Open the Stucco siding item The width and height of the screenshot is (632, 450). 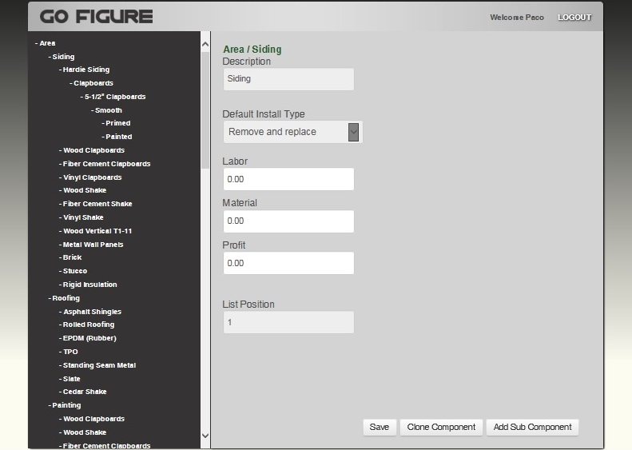click(74, 271)
